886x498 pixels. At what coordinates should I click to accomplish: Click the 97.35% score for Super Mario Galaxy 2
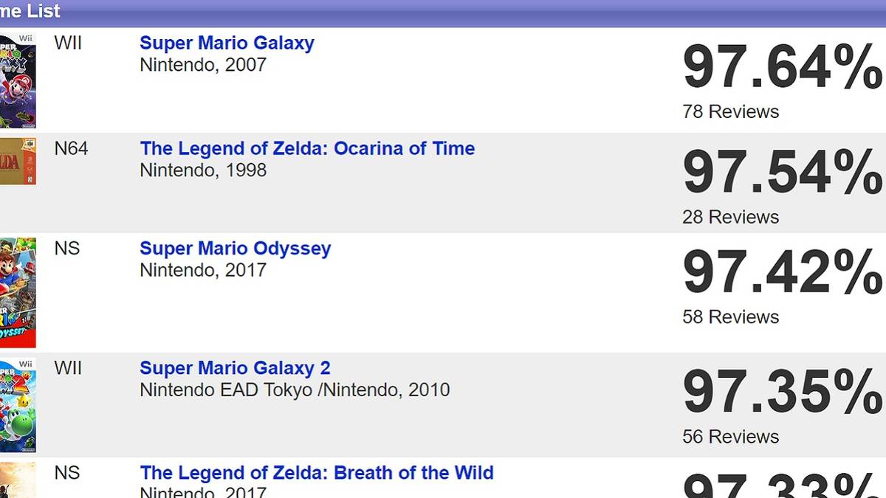(782, 392)
